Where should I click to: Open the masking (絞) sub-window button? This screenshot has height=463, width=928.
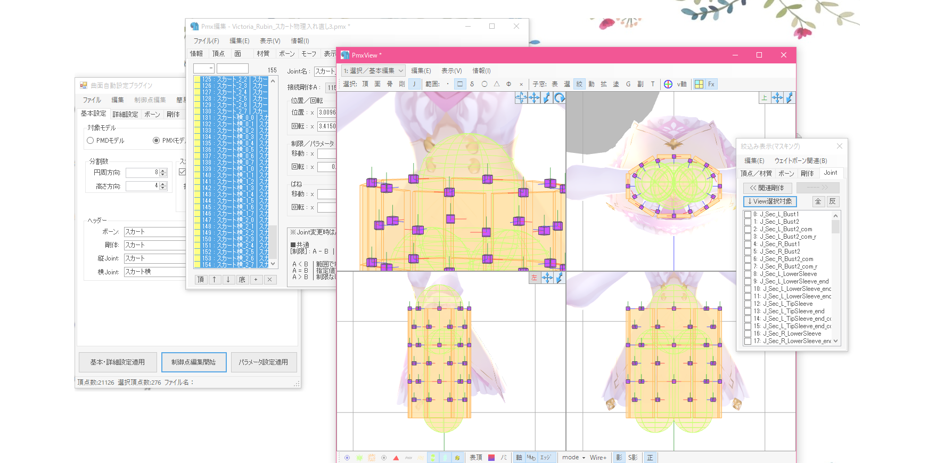click(579, 84)
